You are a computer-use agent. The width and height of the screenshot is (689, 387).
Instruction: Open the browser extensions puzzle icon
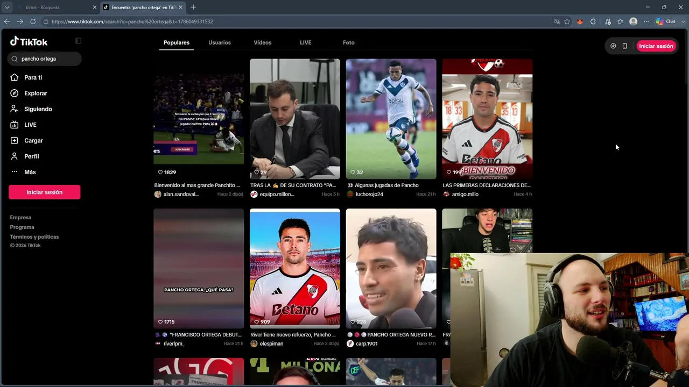593,21
